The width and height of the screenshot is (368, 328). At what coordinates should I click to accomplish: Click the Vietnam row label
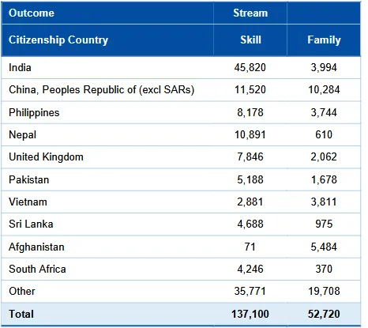tap(28, 202)
